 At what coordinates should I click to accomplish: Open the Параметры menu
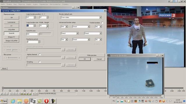click(x=44, y=4)
